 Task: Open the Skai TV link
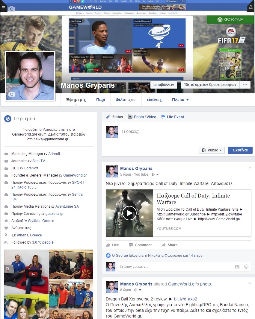[x=39, y=161]
